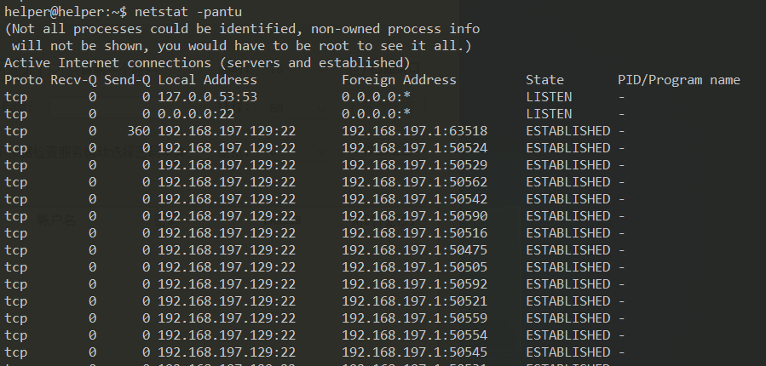This screenshot has width=766, height=366.
Task: Click the first LISTEN state entry
Action: coord(549,97)
